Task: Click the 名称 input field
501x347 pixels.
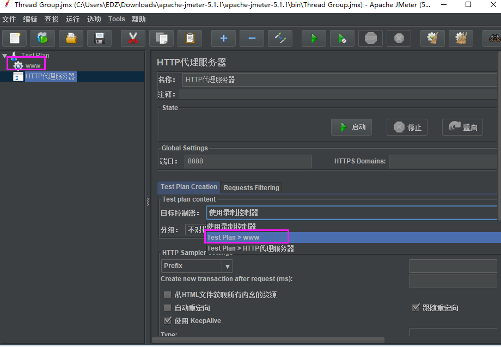Action: point(340,80)
